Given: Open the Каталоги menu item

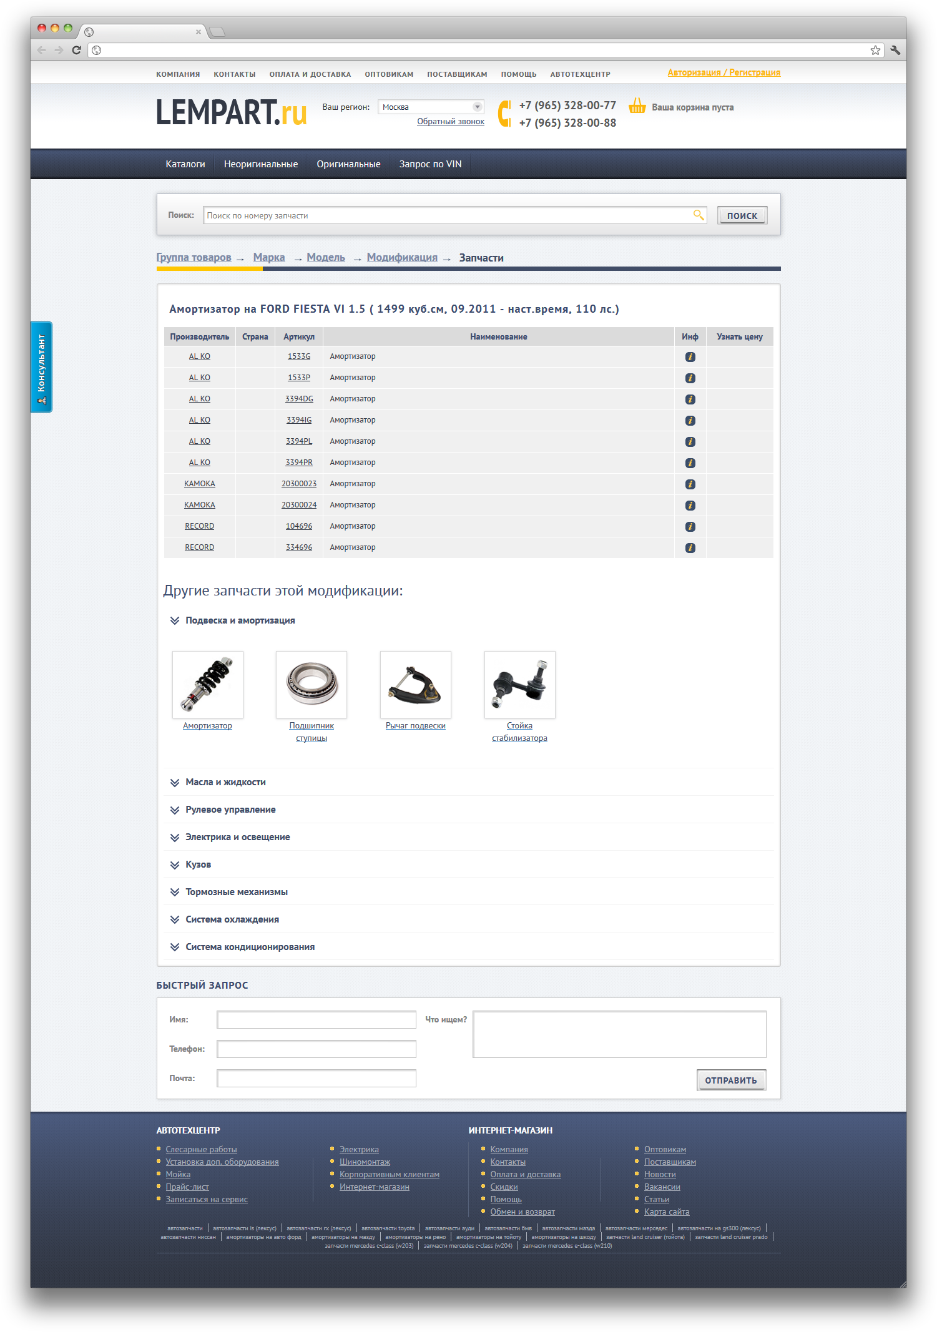Looking at the screenshot, I should 185,164.
